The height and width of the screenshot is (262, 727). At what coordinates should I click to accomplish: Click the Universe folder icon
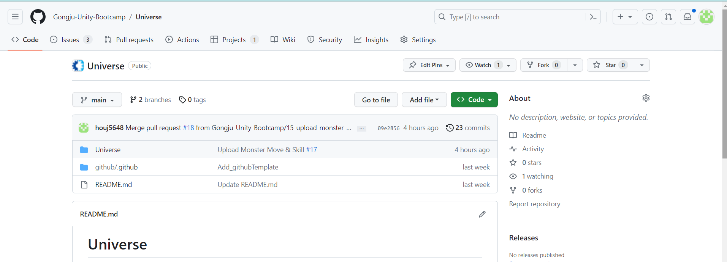coord(84,150)
